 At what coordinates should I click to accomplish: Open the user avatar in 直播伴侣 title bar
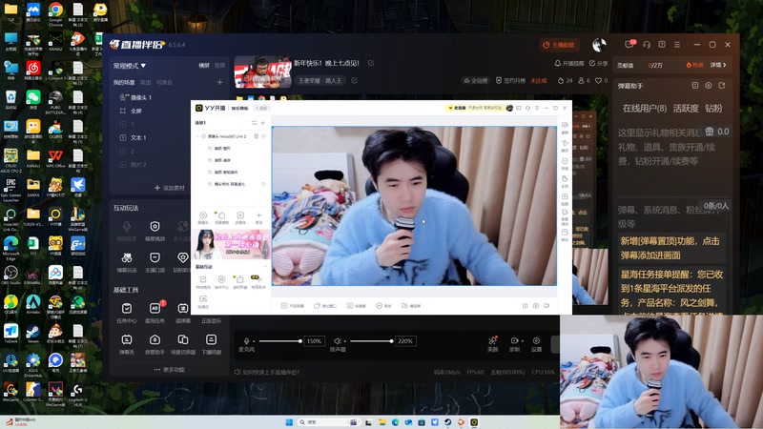coord(599,45)
